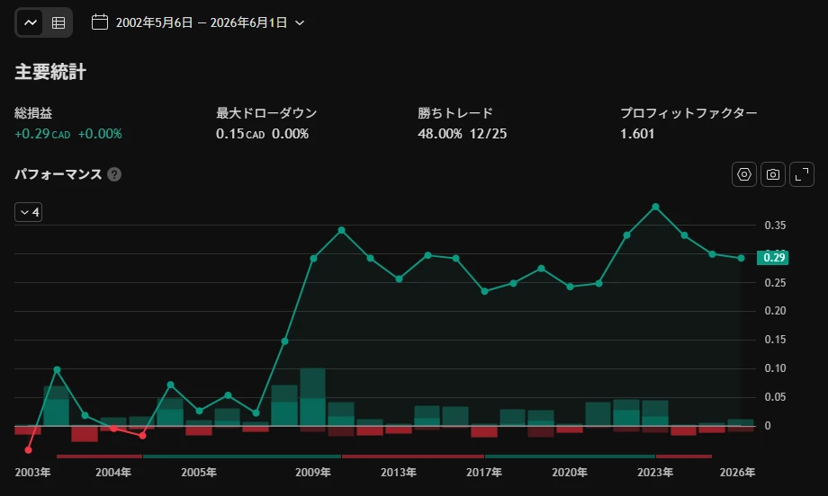Expand chart to fullscreen icon
Image resolution: width=828 pixels, height=496 pixels.
coord(802,174)
